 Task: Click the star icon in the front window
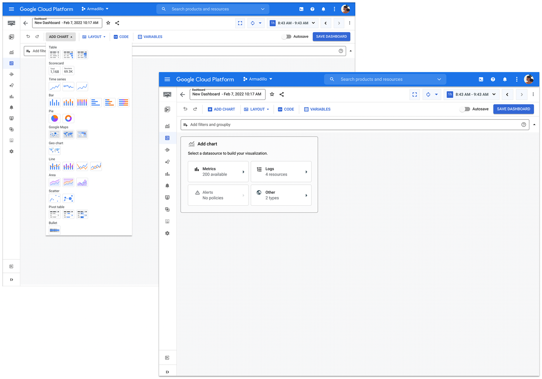272,94
